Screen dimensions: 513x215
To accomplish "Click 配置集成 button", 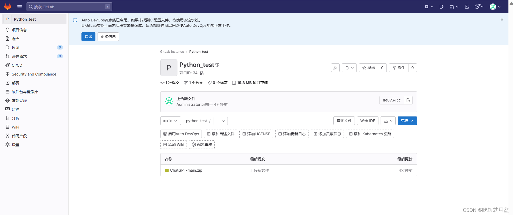I will click(202, 145).
